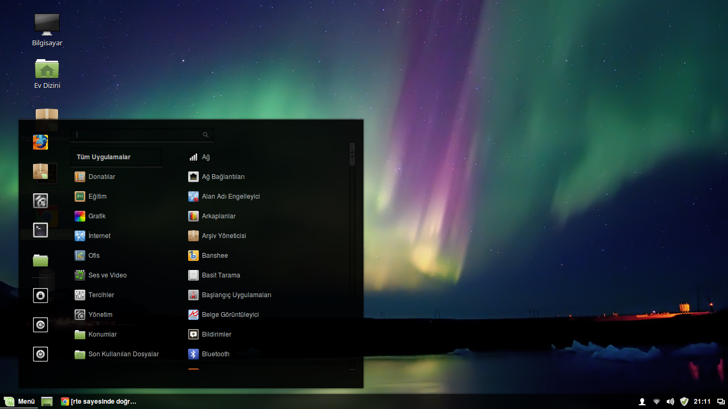Launch Arşiv Yöneticisi

tap(217, 236)
